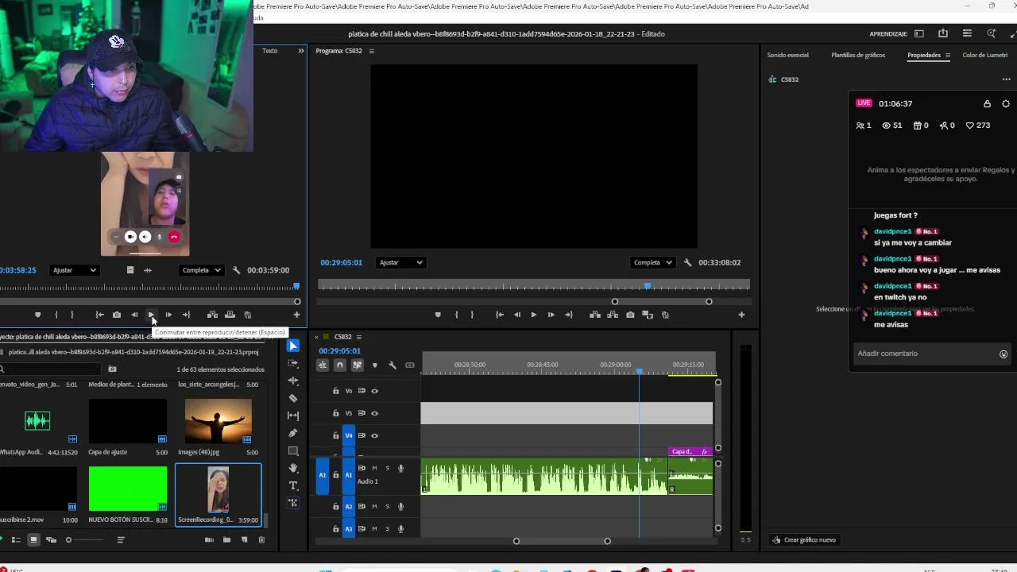Select the Rectangle tool
The height and width of the screenshot is (572, 1017).
293,450
